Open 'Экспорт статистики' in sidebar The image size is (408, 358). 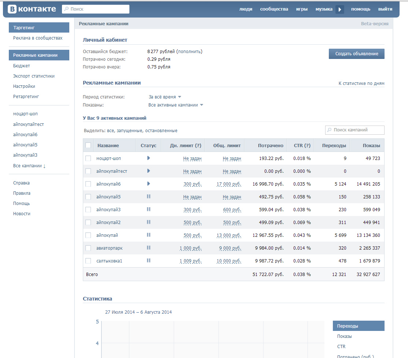coord(34,76)
